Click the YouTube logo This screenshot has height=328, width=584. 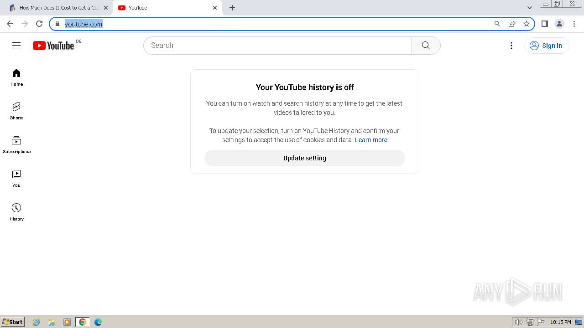tap(53, 46)
